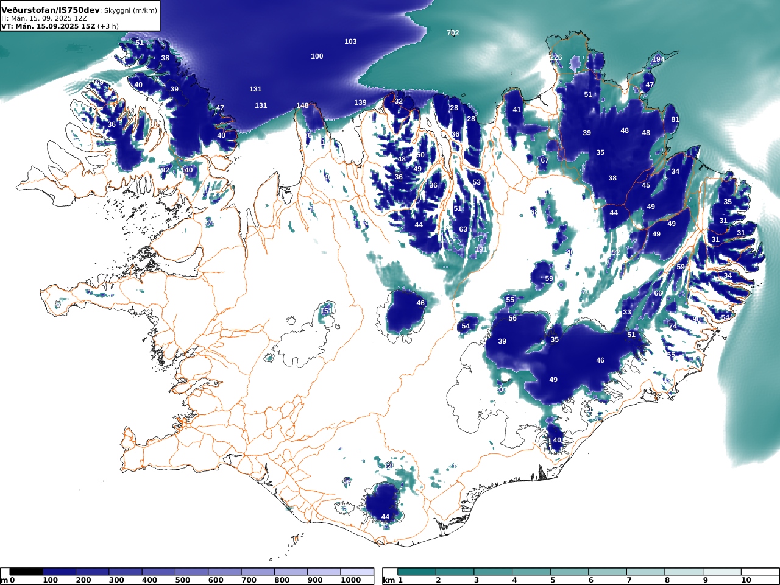Screen dimensions: 780x585
Task: Click the 9–10 km legend swatch
Action: (x=721, y=572)
